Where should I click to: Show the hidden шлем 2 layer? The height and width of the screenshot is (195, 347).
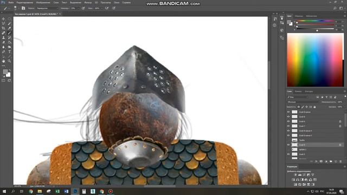pos(288,149)
